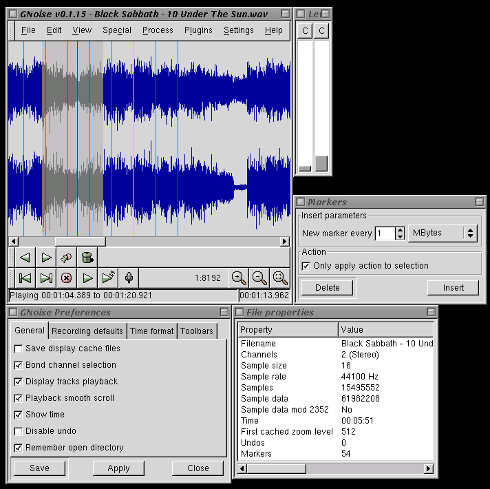Image resolution: width=490 pixels, height=489 pixels.
Task: Open the MBytes unit dropdown
Action: 442,233
